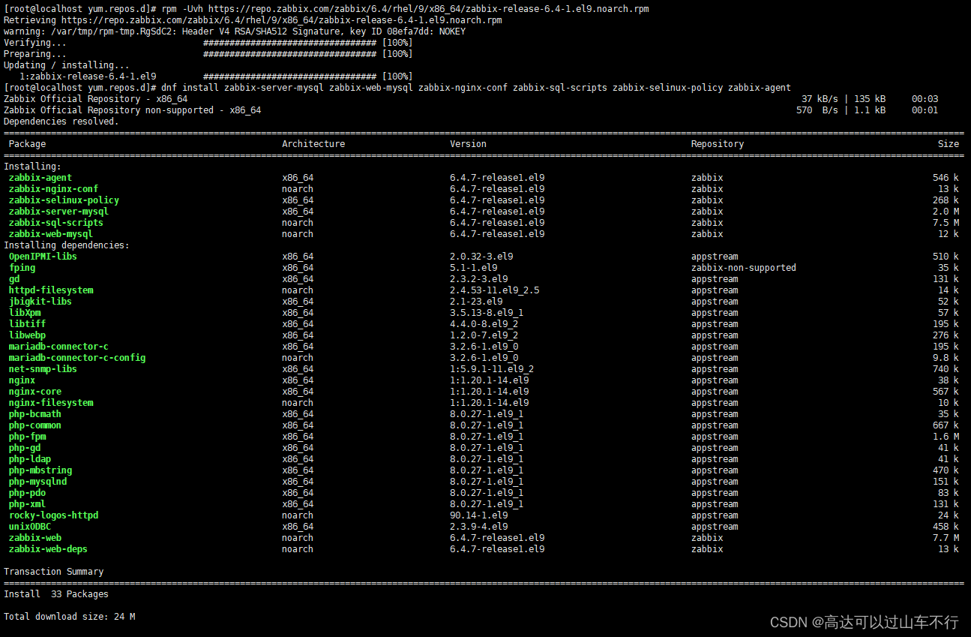
Task: Select the zabbix-web-mysql package name
Action: [x=51, y=234]
